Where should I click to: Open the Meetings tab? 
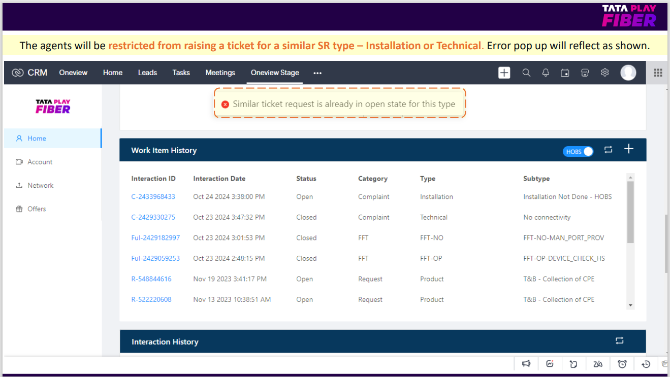[220, 73]
